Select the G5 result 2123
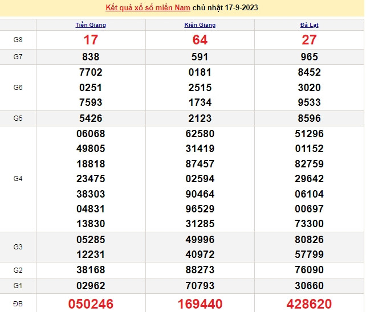 (x=200, y=118)
